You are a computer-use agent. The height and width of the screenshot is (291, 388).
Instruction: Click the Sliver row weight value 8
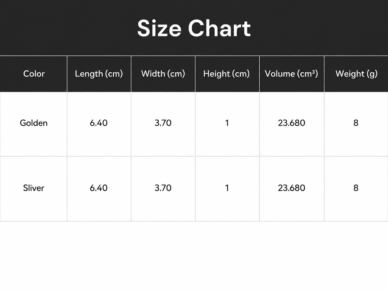[356, 188]
